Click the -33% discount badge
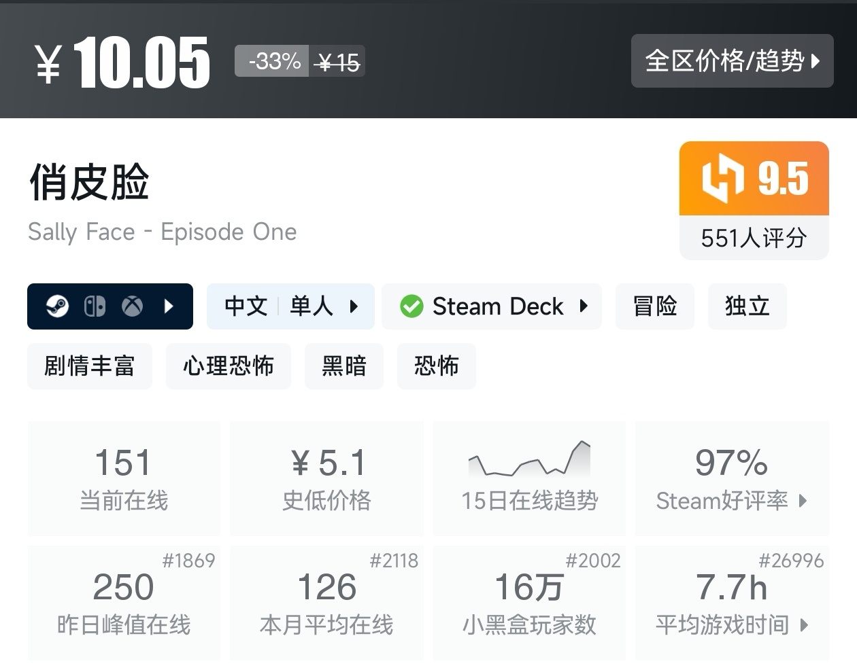 point(273,62)
